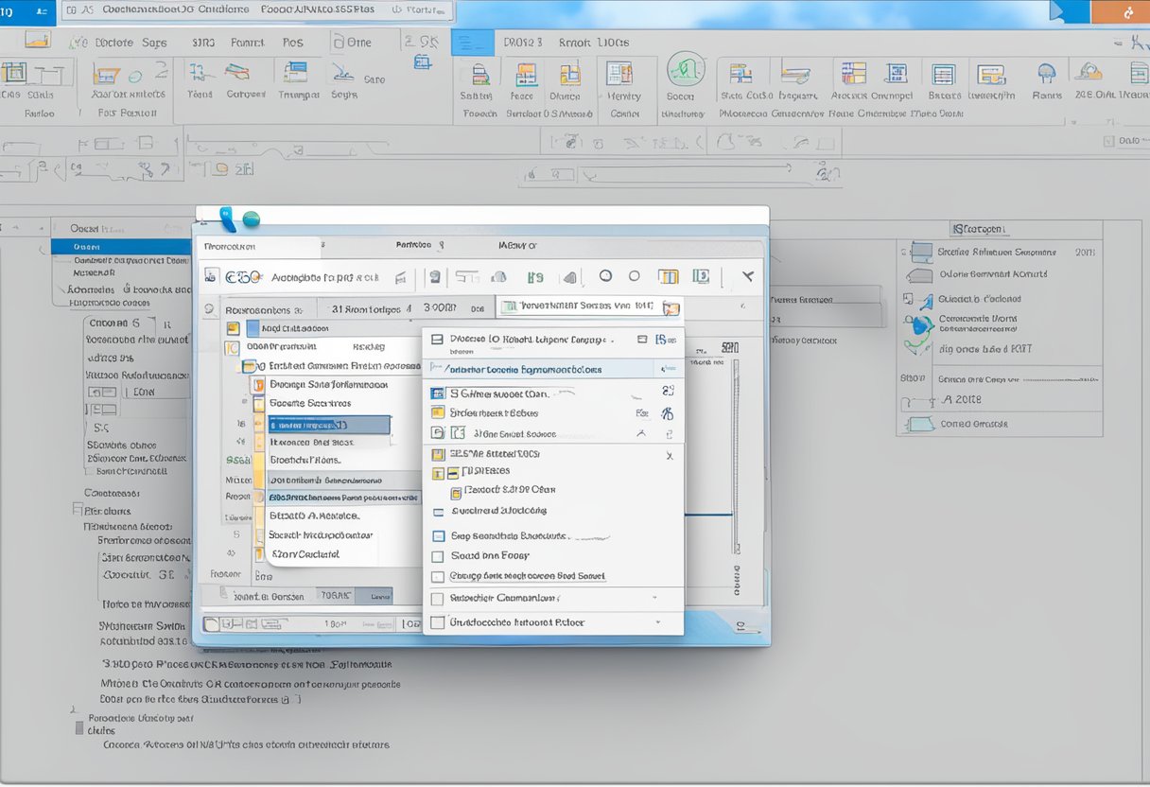Viewport: 1150px width, 787px height.
Task: Click the blue globe icon in right panel
Action: click(x=918, y=326)
